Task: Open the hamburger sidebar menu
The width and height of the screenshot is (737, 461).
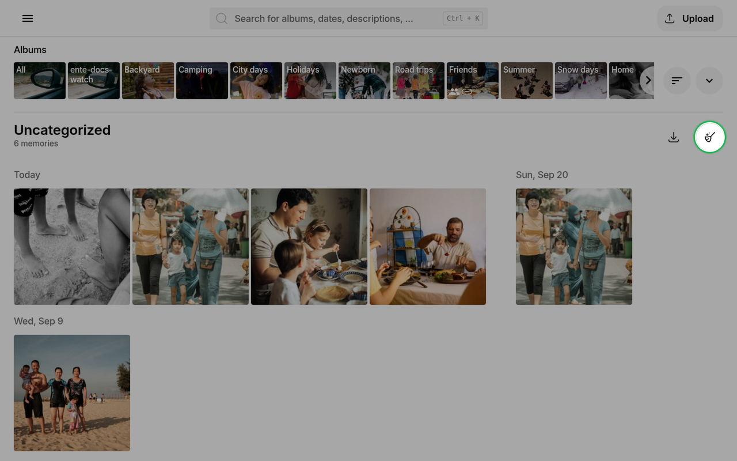Action: 27,18
